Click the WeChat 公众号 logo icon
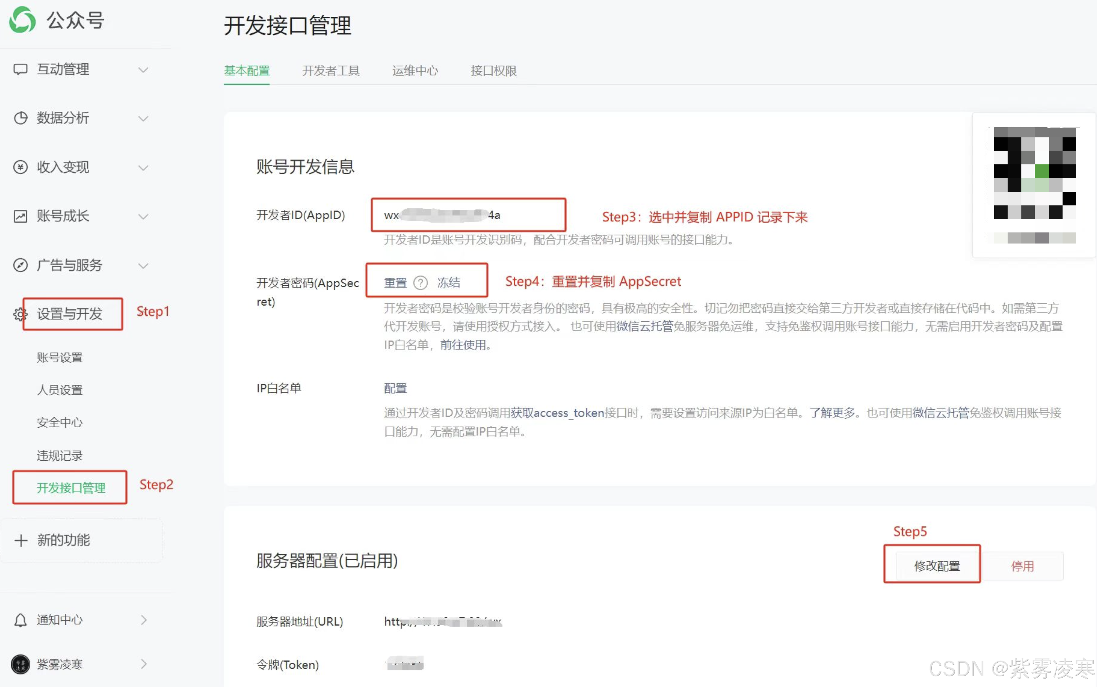 coord(22,20)
